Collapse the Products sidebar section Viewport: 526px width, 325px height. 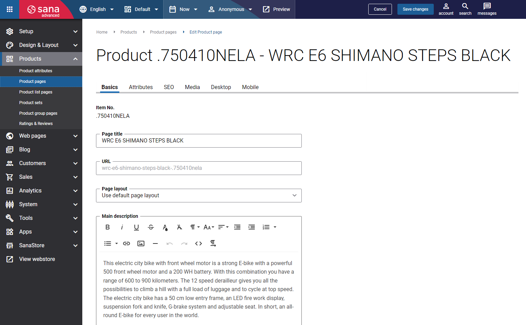pyautogui.click(x=41, y=59)
